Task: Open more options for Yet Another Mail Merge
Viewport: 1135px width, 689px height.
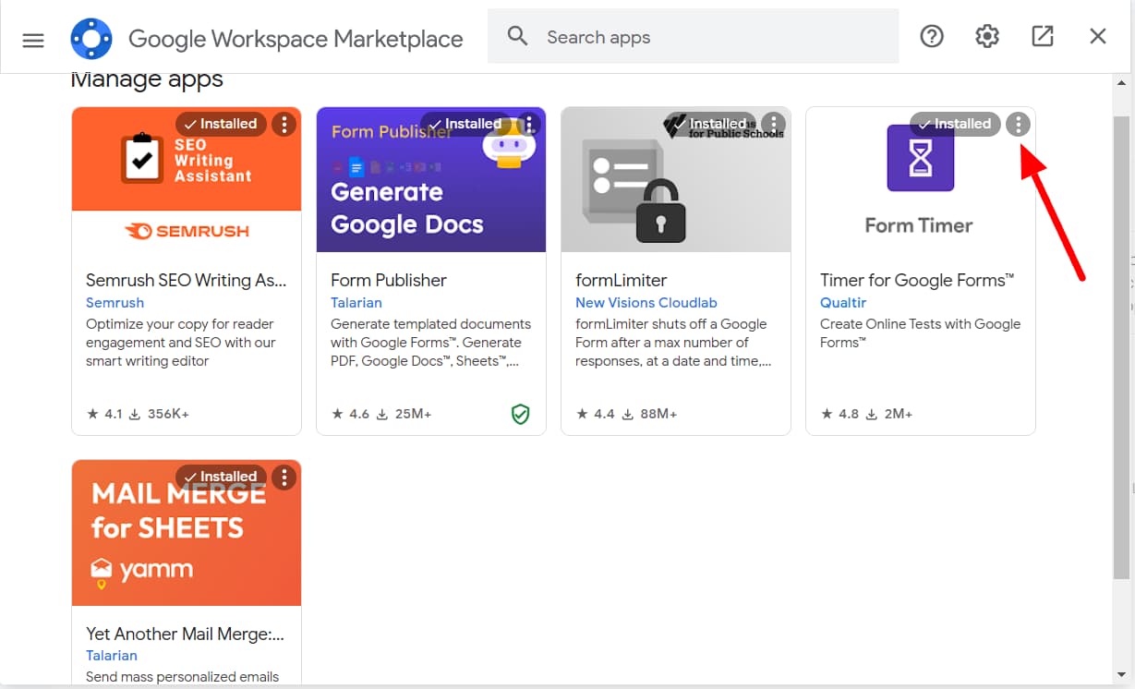Action: click(x=284, y=477)
